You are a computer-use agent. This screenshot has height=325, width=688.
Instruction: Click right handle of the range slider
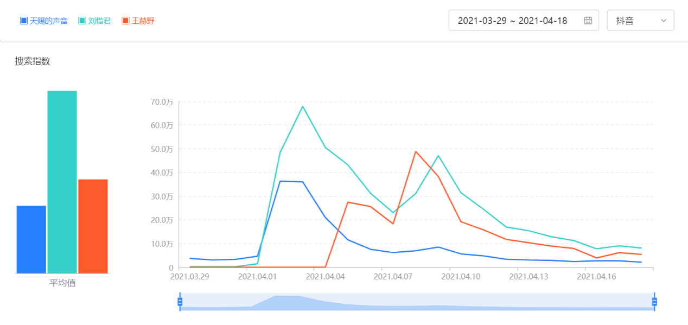[x=654, y=301]
